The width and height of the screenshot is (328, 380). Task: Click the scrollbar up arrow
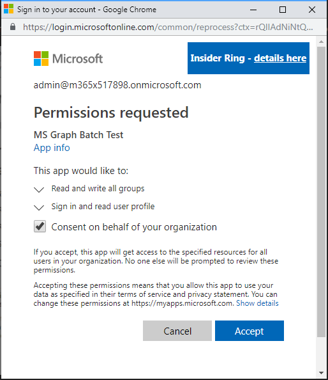321,42
